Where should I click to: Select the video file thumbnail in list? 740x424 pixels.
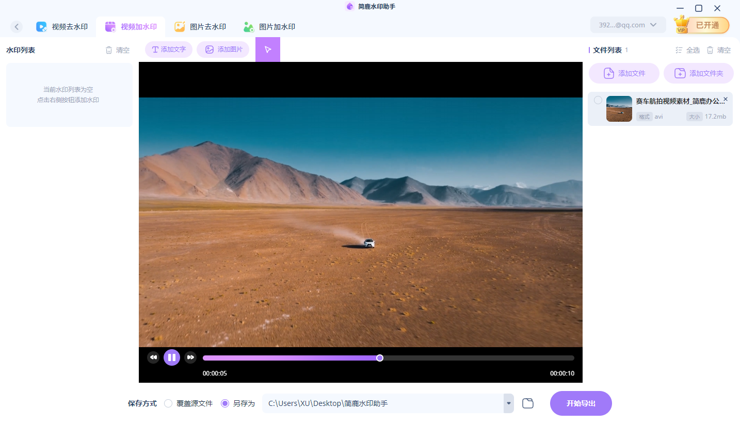[619, 109]
